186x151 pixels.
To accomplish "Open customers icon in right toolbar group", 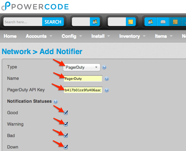I will coord(151,22).
